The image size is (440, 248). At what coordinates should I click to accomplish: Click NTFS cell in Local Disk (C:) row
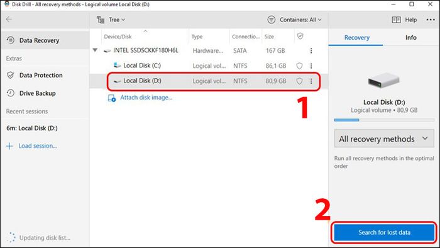point(240,65)
